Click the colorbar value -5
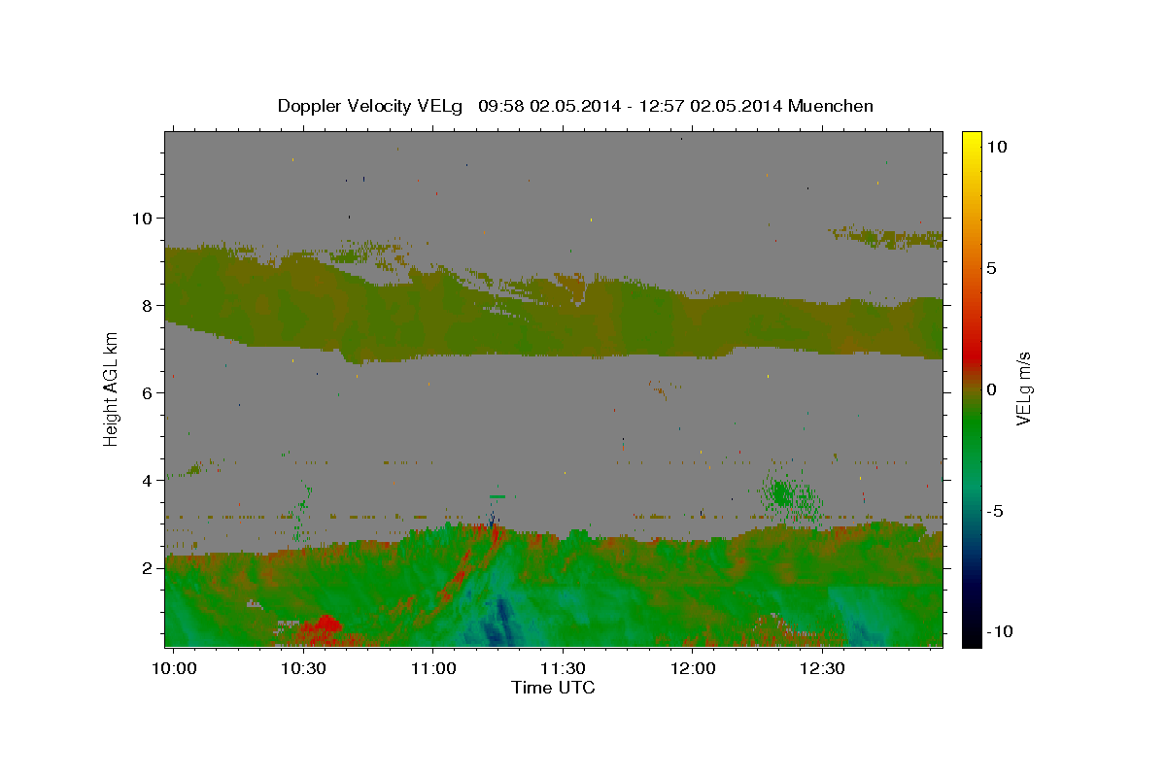 996,511
